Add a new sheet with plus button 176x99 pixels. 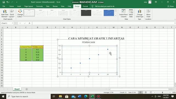[27, 89]
